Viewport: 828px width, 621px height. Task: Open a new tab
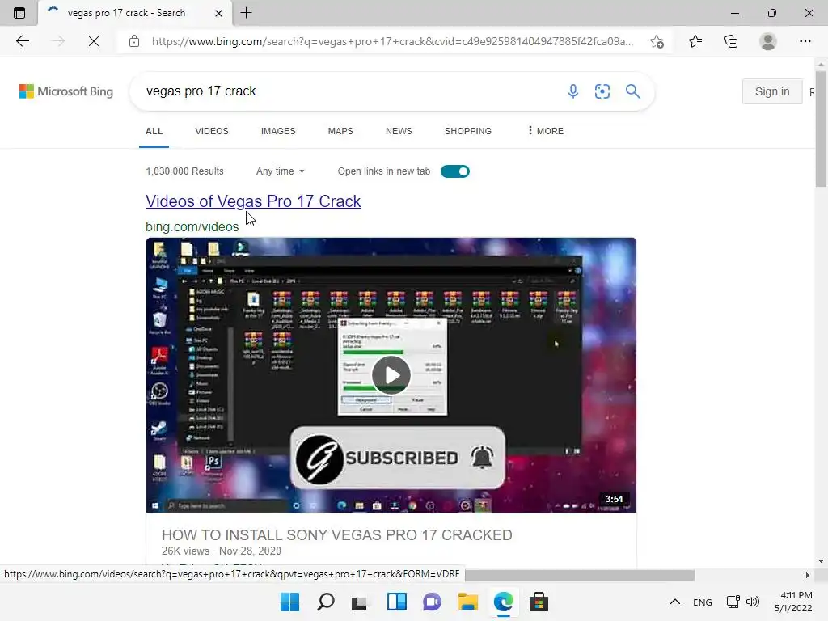click(246, 13)
